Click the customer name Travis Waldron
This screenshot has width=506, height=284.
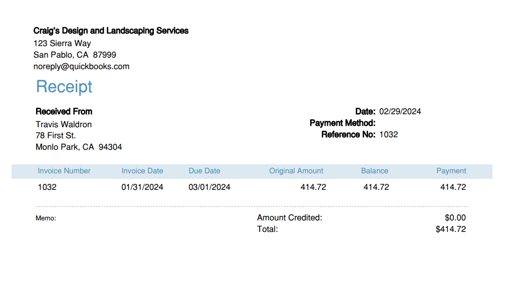point(64,124)
